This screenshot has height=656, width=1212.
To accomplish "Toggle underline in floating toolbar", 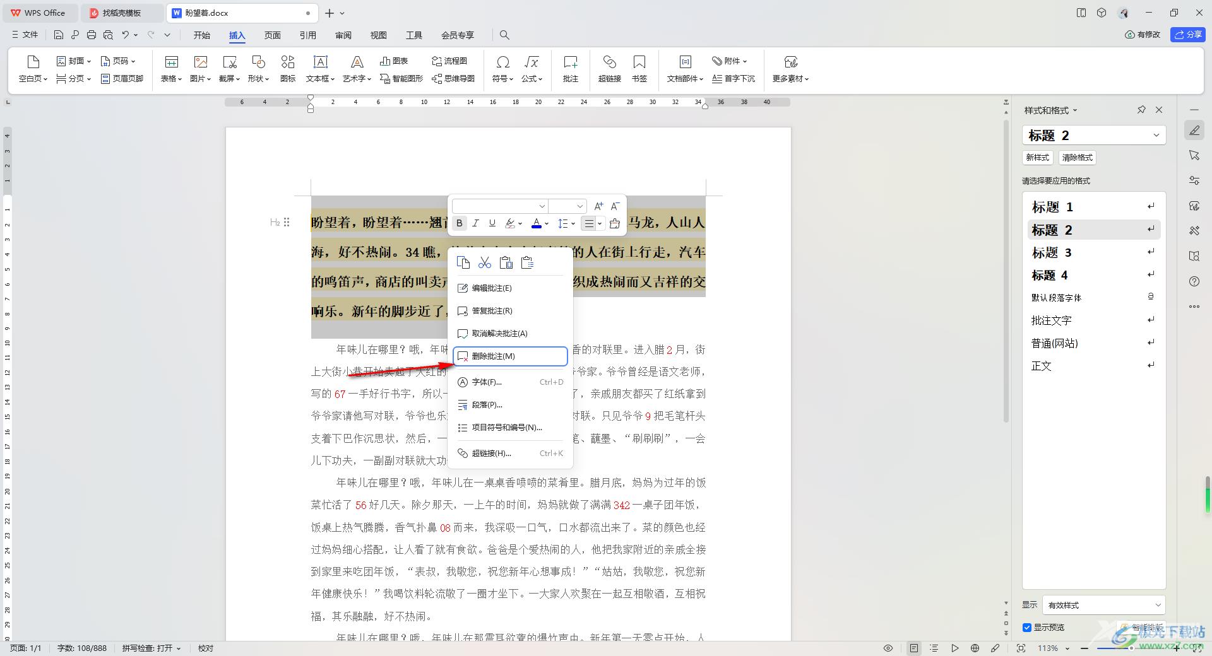I will pos(492,223).
